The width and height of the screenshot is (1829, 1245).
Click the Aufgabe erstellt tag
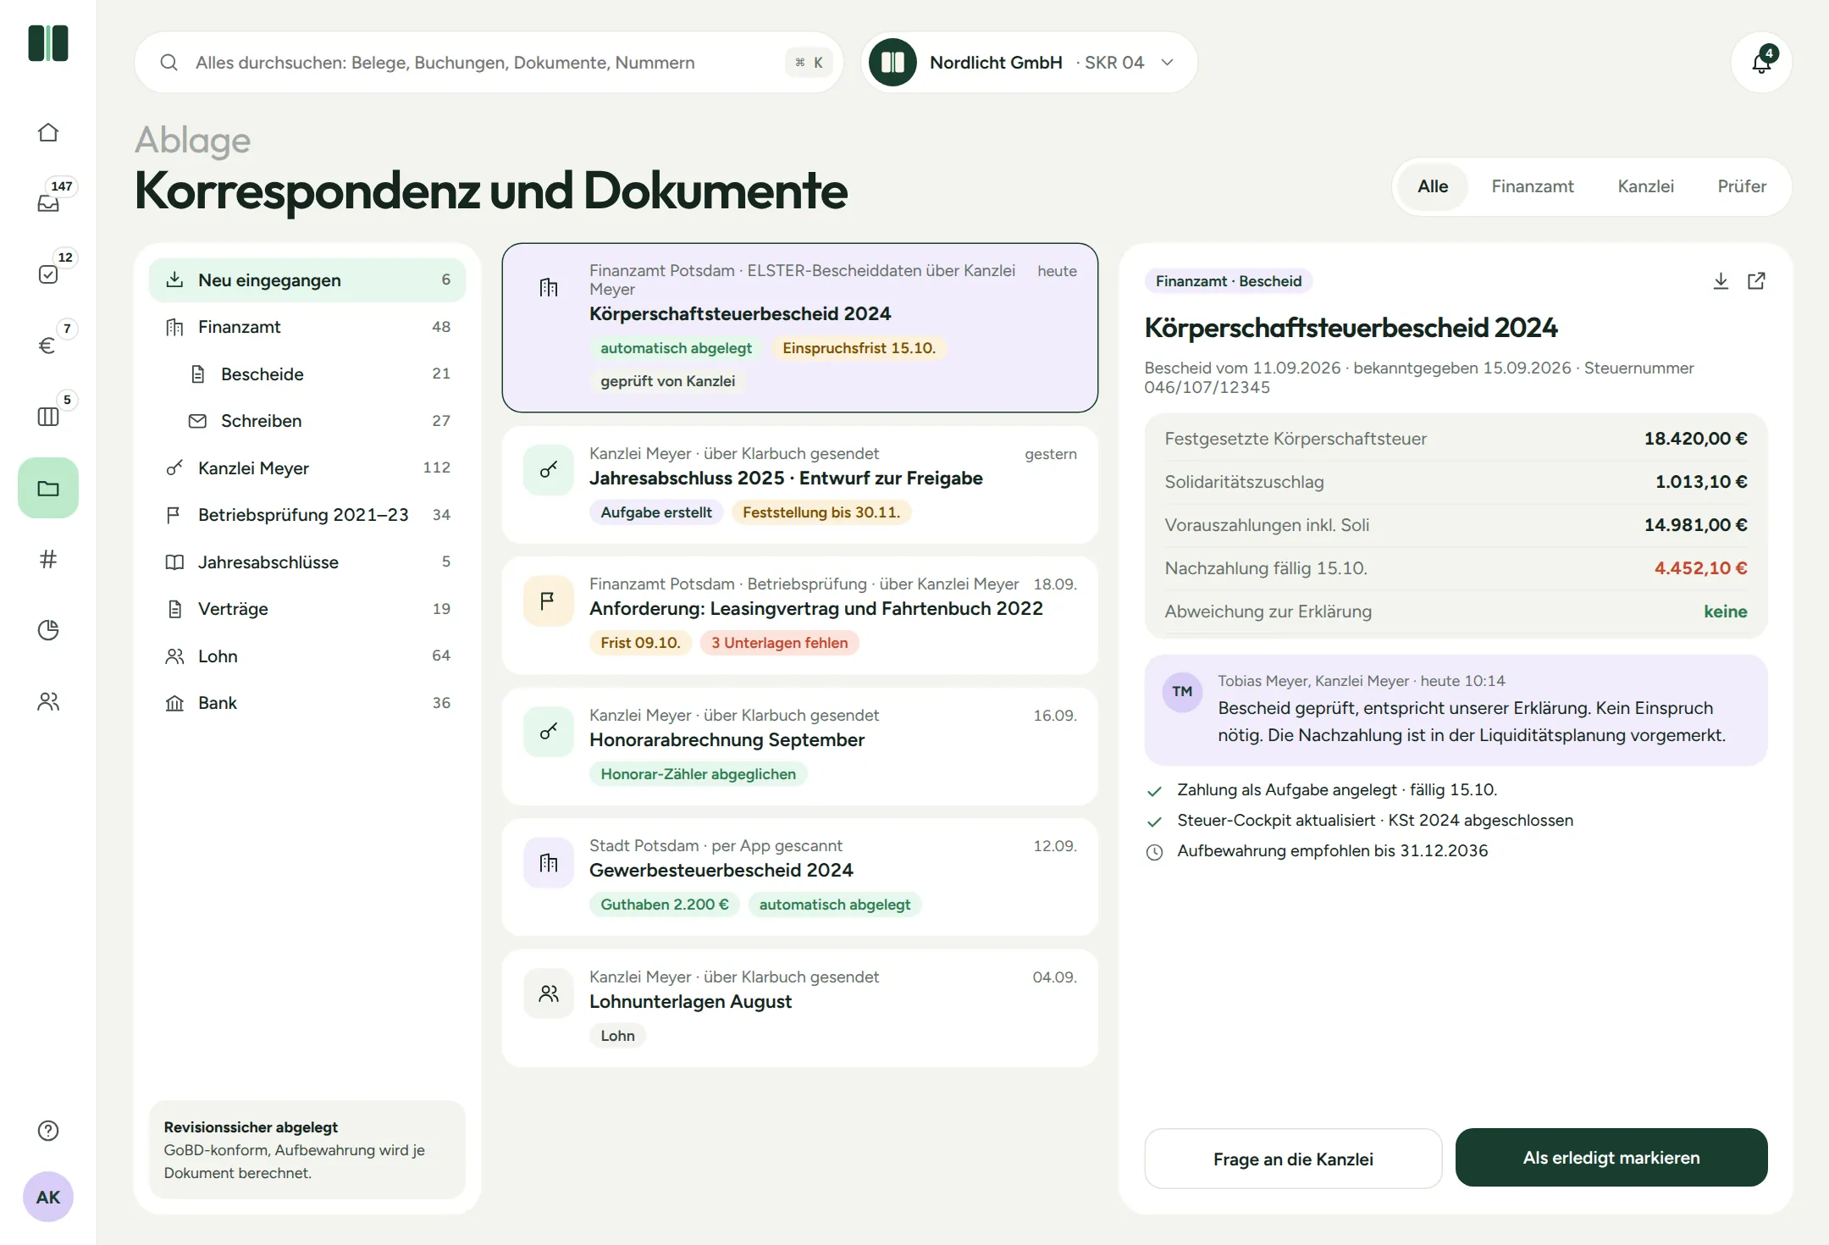[656, 512]
